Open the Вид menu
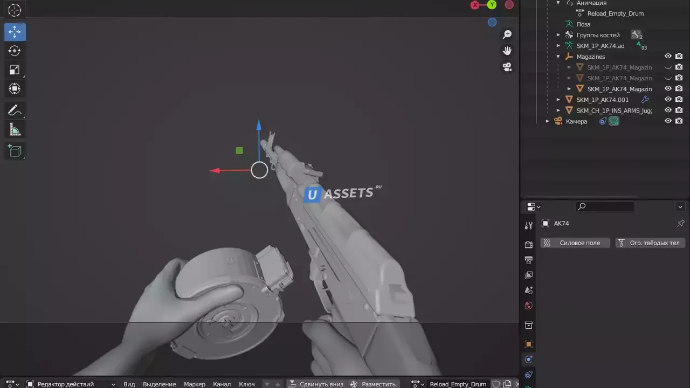The image size is (690, 388). click(129, 384)
